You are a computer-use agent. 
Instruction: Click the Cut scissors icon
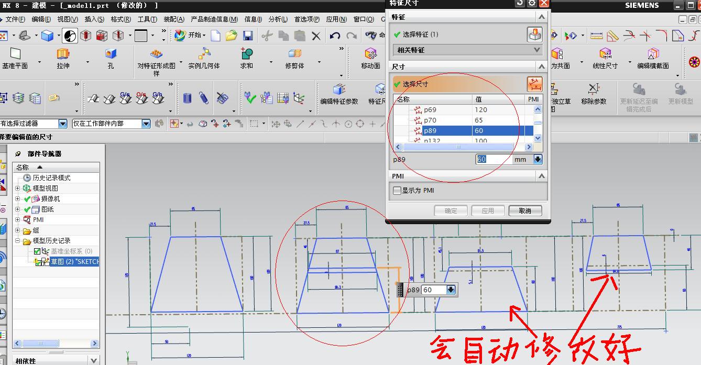(x=267, y=36)
